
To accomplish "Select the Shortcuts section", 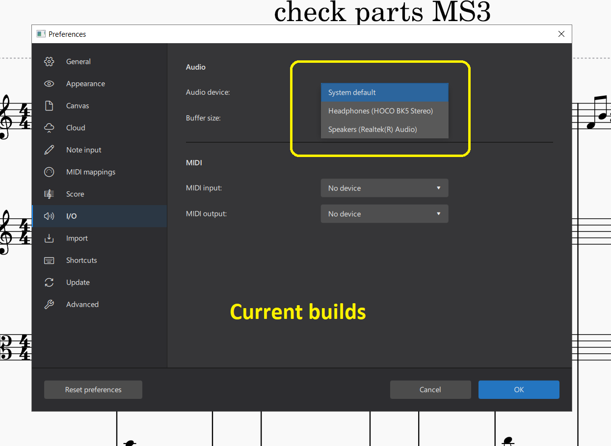I will 100,260.
